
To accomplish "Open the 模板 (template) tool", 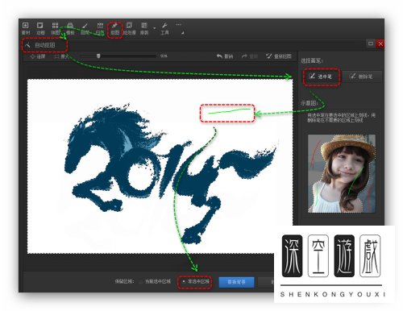I will tap(70, 29).
